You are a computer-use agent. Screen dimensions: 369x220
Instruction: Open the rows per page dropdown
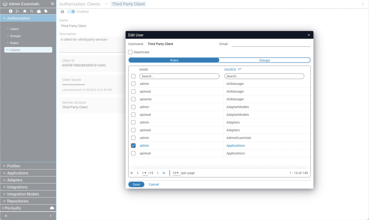(175, 173)
